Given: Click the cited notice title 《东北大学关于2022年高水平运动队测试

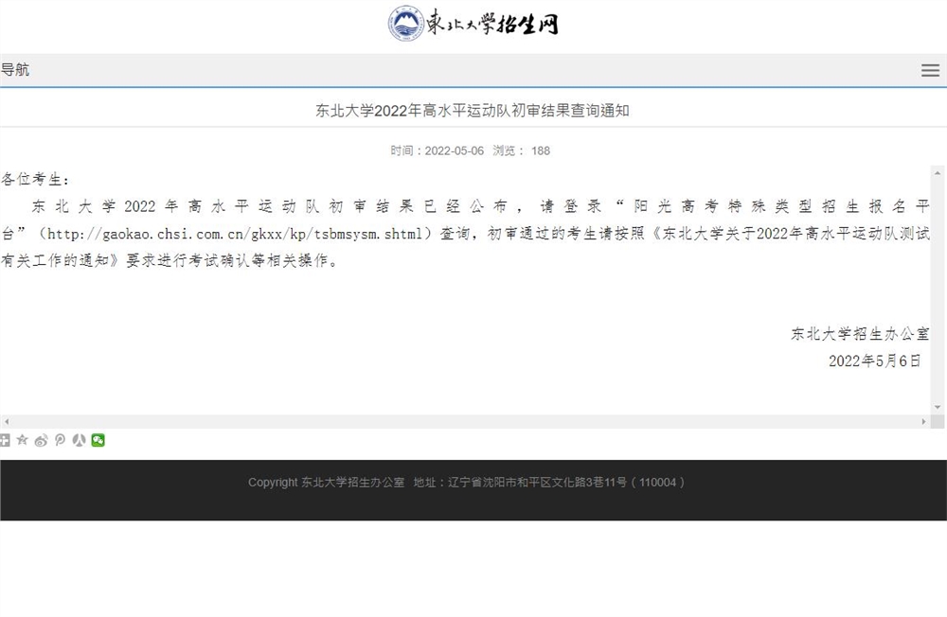Looking at the screenshot, I should [790, 234].
